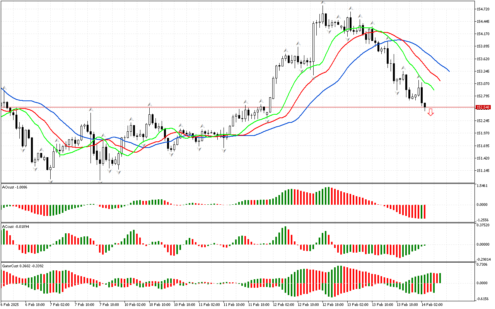This screenshot has height=309, width=495.
Task: Click the 12 Feb 10:00 time label
Action: 309,304
